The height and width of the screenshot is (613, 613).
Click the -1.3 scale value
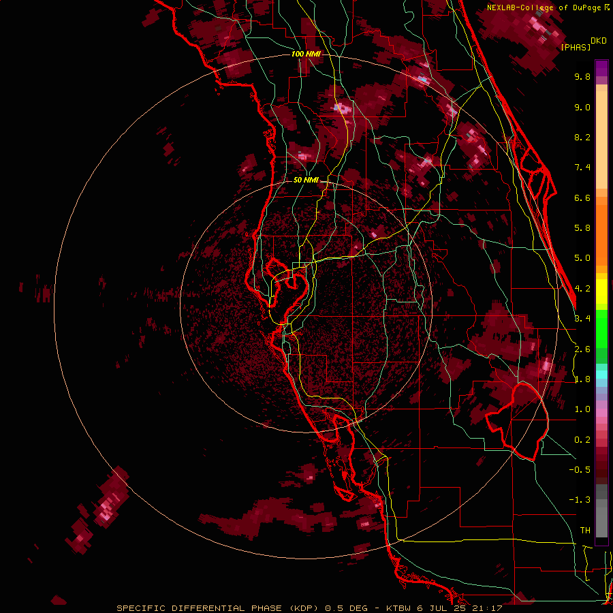580,501
